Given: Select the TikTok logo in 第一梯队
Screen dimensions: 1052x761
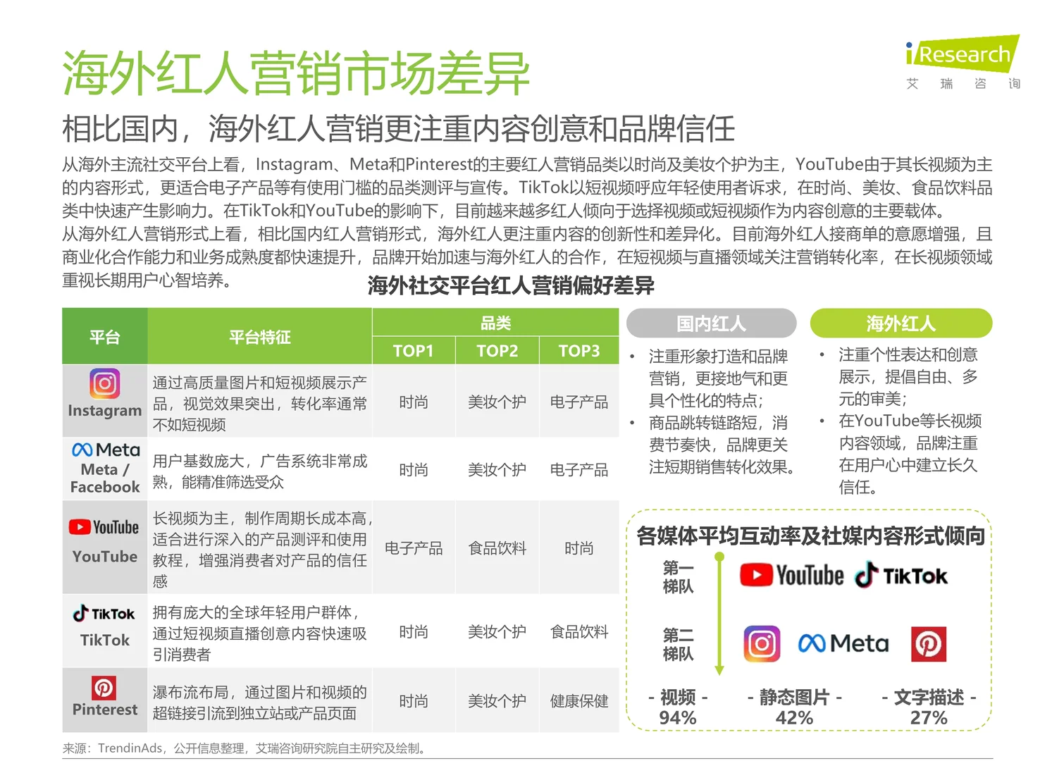Looking at the screenshot, I should 902,575.
